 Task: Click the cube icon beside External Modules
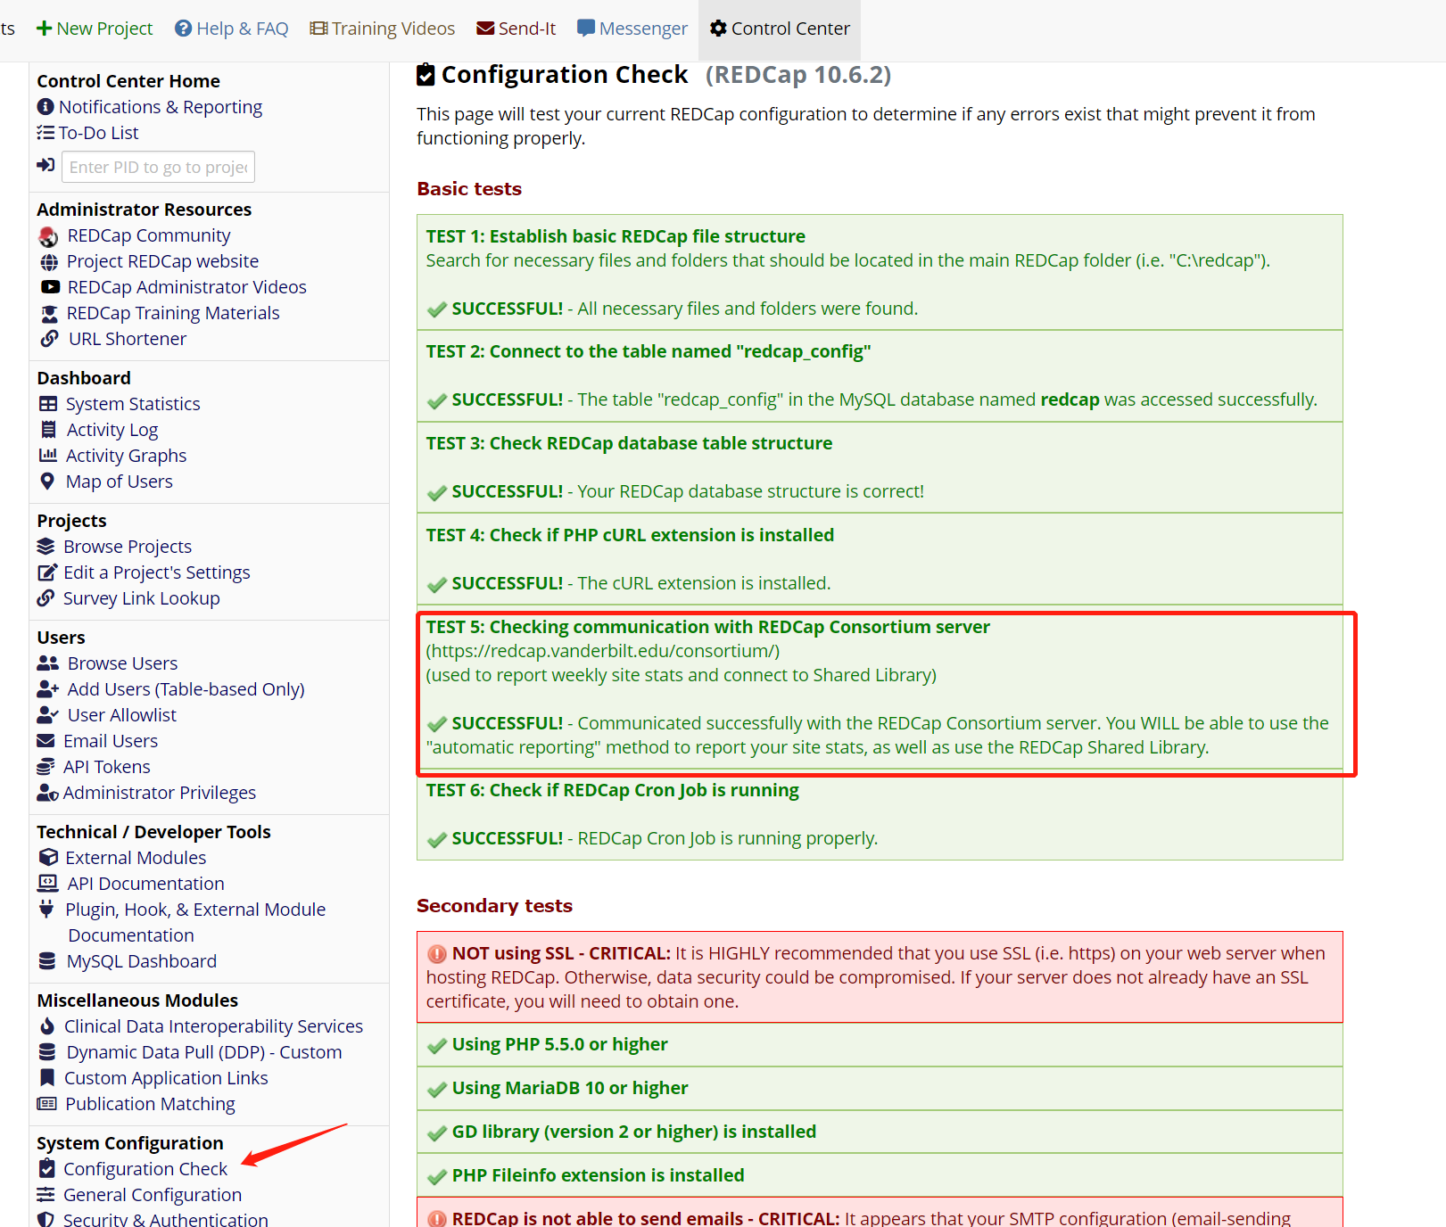click(x=48, y=858)
